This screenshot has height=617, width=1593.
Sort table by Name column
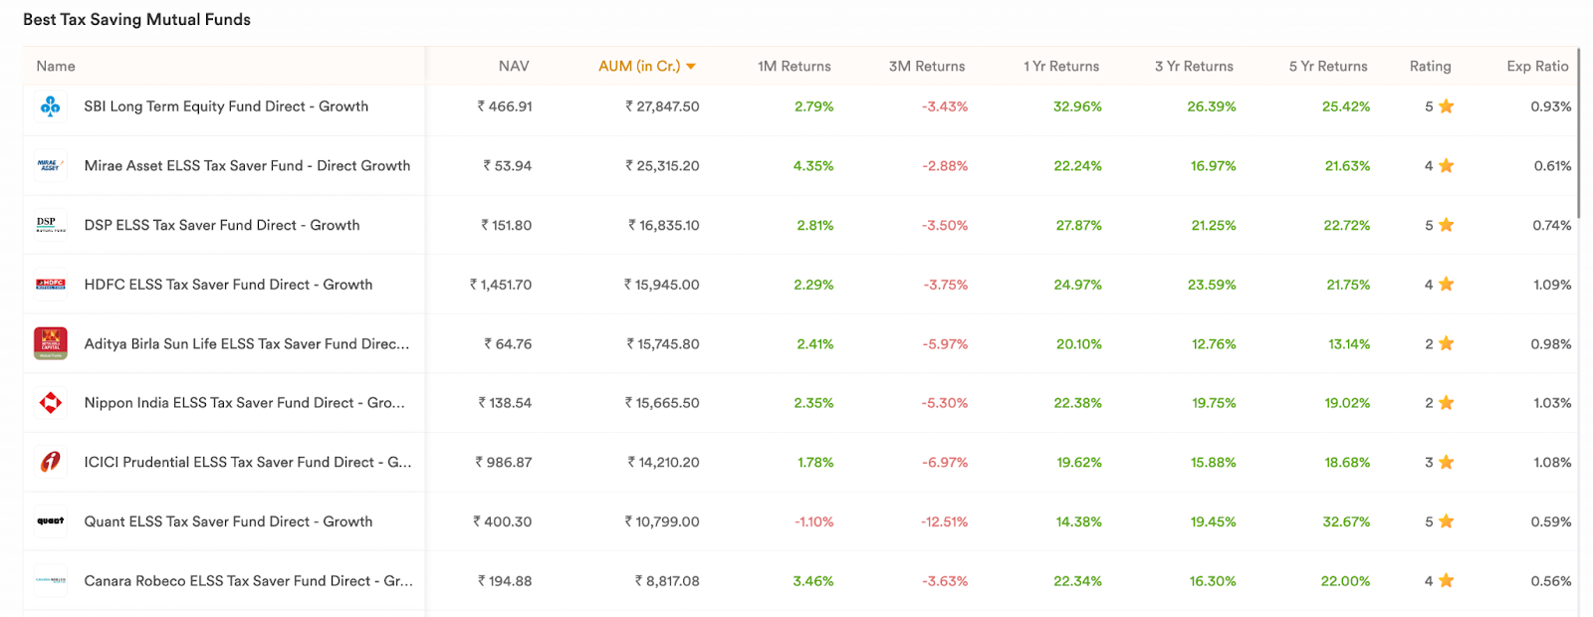pos(56,66)
